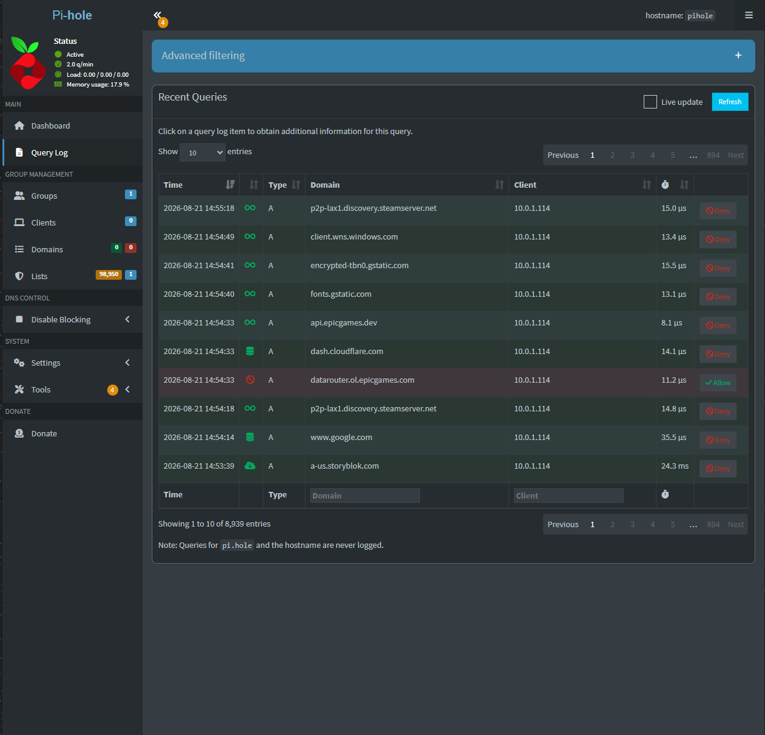Expand the Settings submenu arrow
Screen dimensions: 765x735
tap(127, 363)
